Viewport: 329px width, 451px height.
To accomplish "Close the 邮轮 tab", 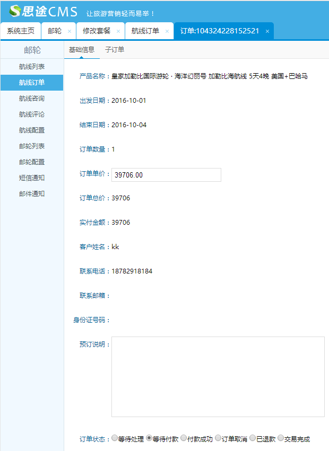I will click(70, 31).
